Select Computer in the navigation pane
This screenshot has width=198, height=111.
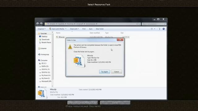tap(44, 60)
